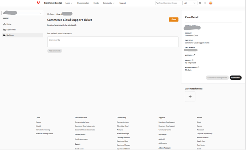Open Support in the top nav
The image size is (246, 150).
click(123, 3)
